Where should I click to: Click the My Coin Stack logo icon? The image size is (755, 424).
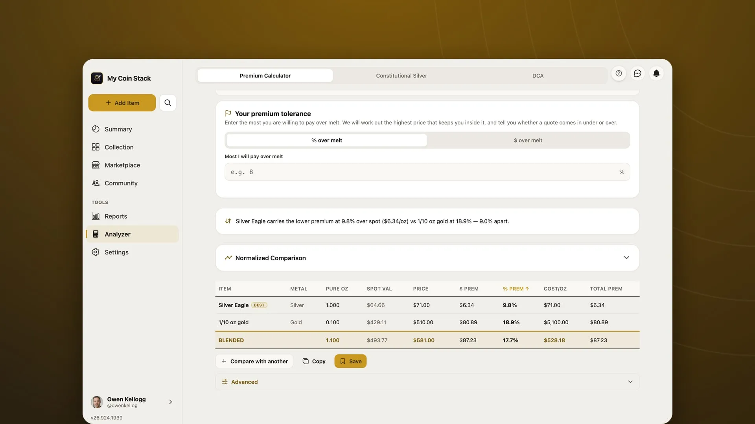(97, 78)
